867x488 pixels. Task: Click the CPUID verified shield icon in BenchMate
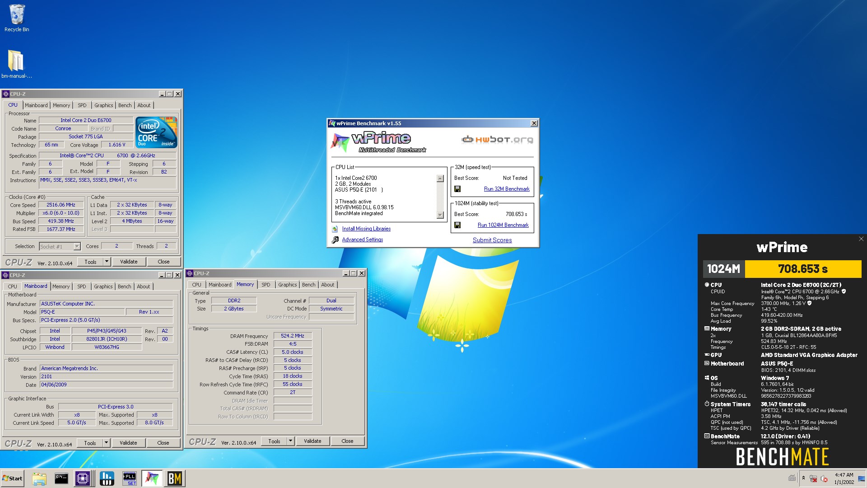coord(844,291)
